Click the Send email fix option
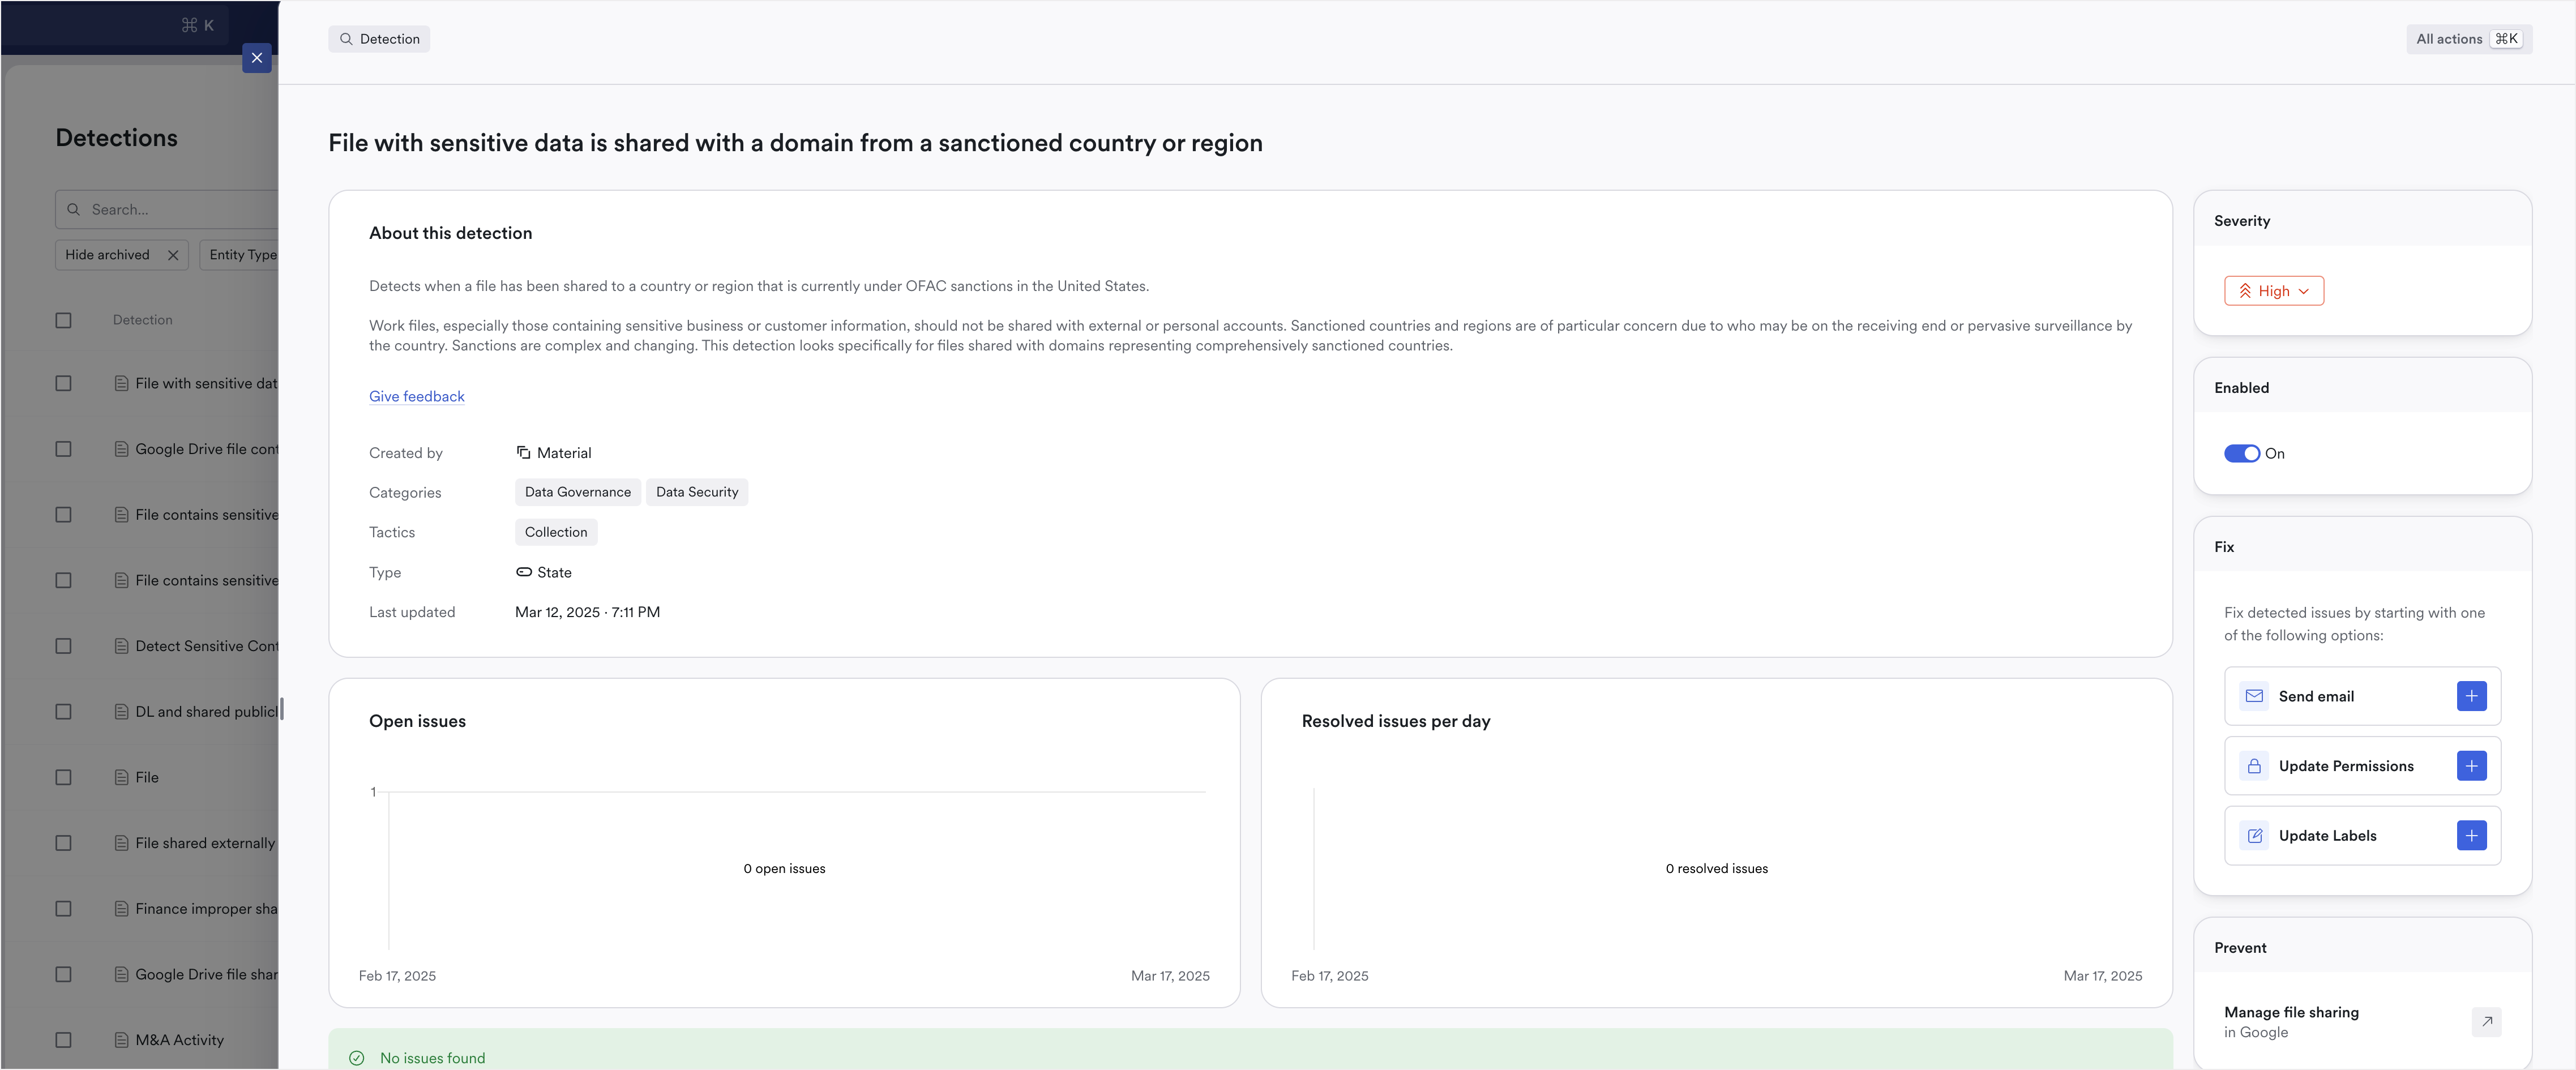This screenshot has height=1070, width=2576. [x=2362, y=696]
